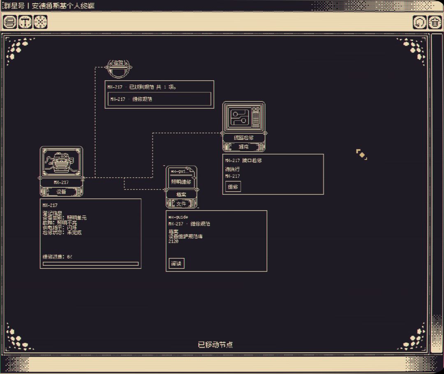Click the 阅读 button in the file panel
This screenshot has width=444, height=374.
(x=176, y=263)
